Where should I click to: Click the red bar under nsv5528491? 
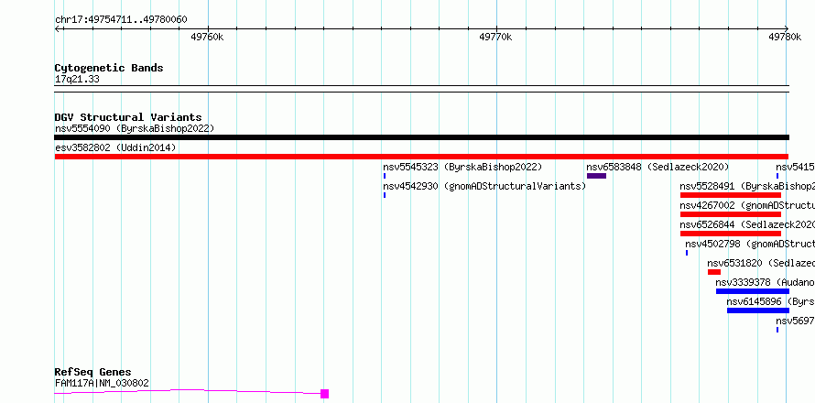pos(730,195)
